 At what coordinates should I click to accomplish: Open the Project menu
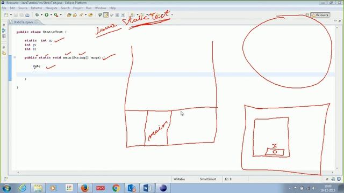click(78, 8)
